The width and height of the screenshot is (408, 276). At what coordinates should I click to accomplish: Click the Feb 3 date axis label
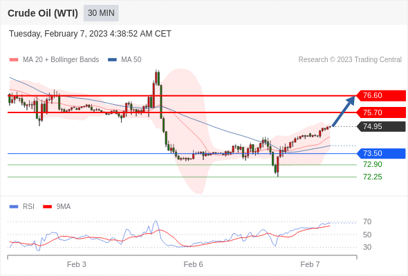coord(77,264)
